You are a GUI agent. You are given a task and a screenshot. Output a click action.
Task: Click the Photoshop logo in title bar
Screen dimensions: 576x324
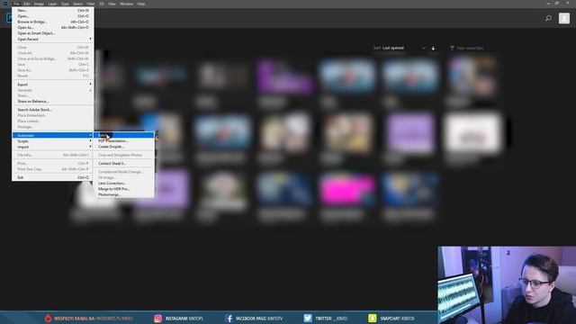click(5, 4)
